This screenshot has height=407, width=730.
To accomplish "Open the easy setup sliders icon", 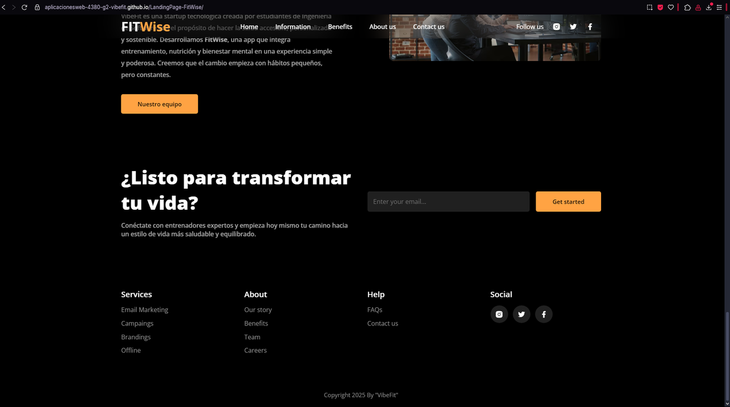I will pos(720,7).
